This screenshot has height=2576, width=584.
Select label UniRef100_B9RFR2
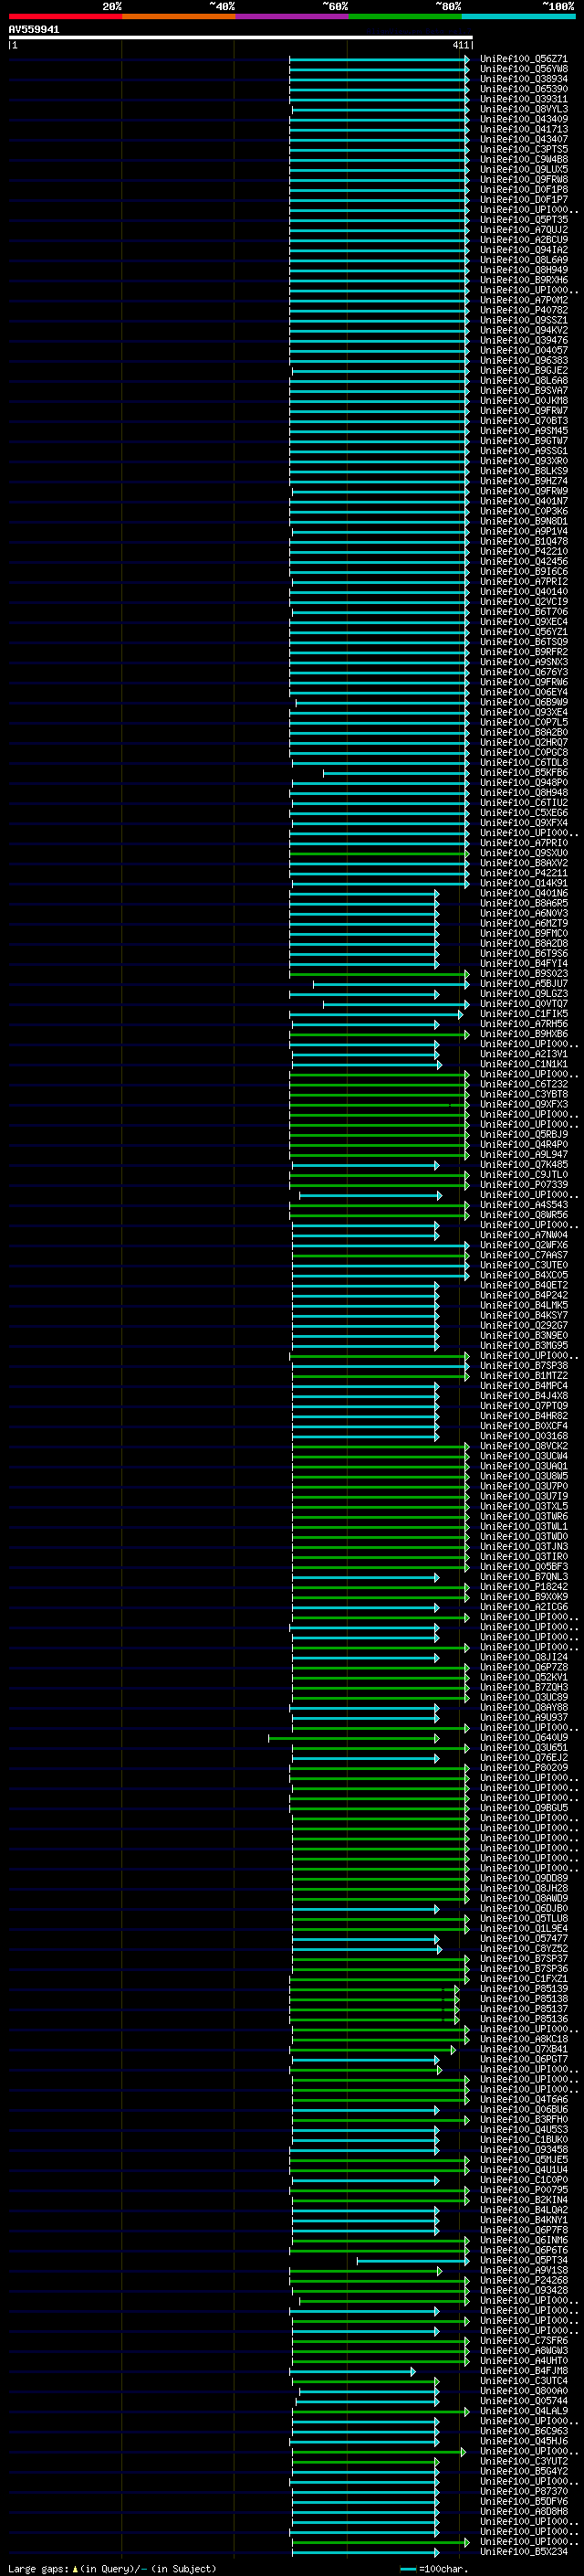[524, 652]
